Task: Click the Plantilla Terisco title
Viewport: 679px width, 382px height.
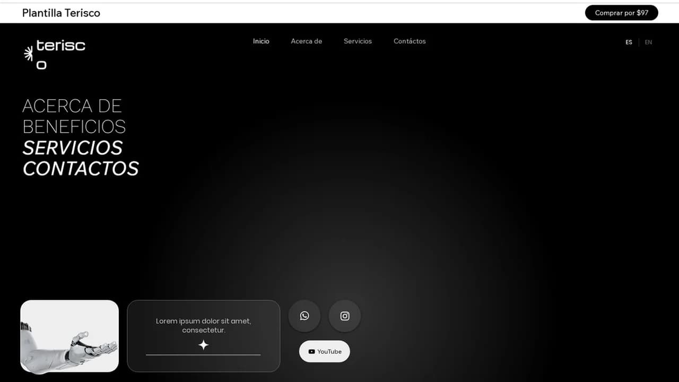Action: (x=61, y=13)
